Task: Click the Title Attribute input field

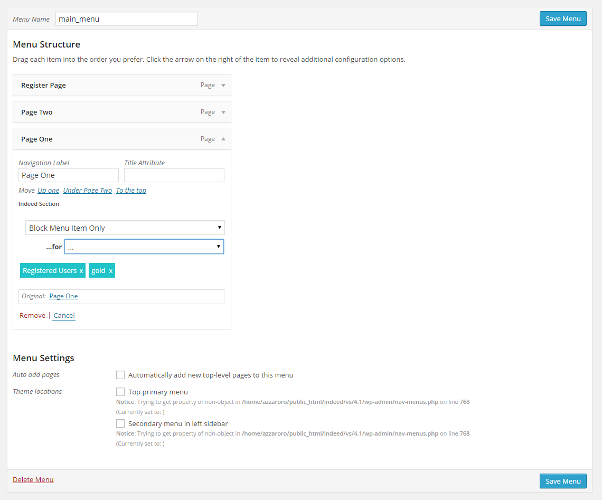Action: coord(174,175)
